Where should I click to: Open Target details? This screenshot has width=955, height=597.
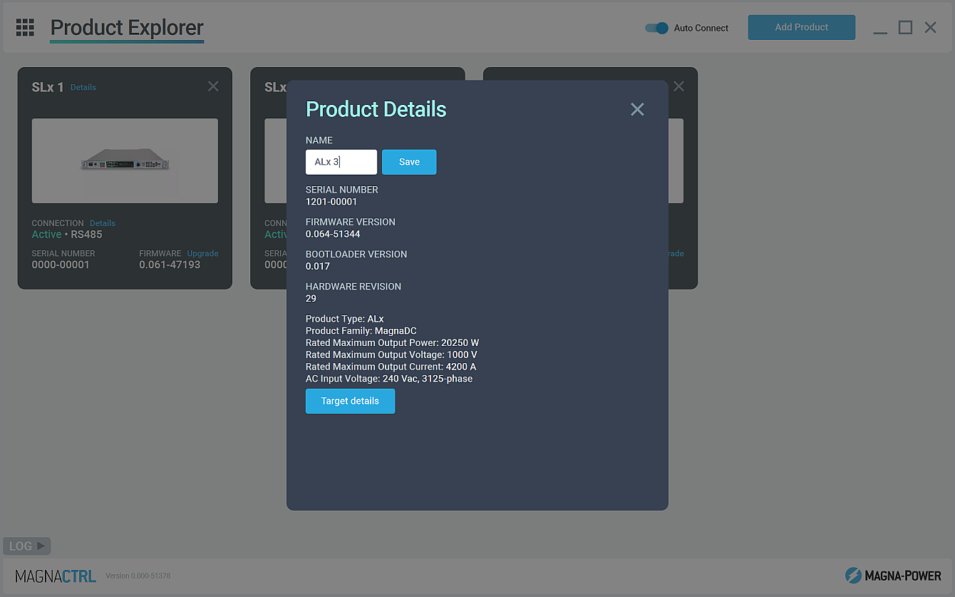pyautogui.click(x=350, y=401)
